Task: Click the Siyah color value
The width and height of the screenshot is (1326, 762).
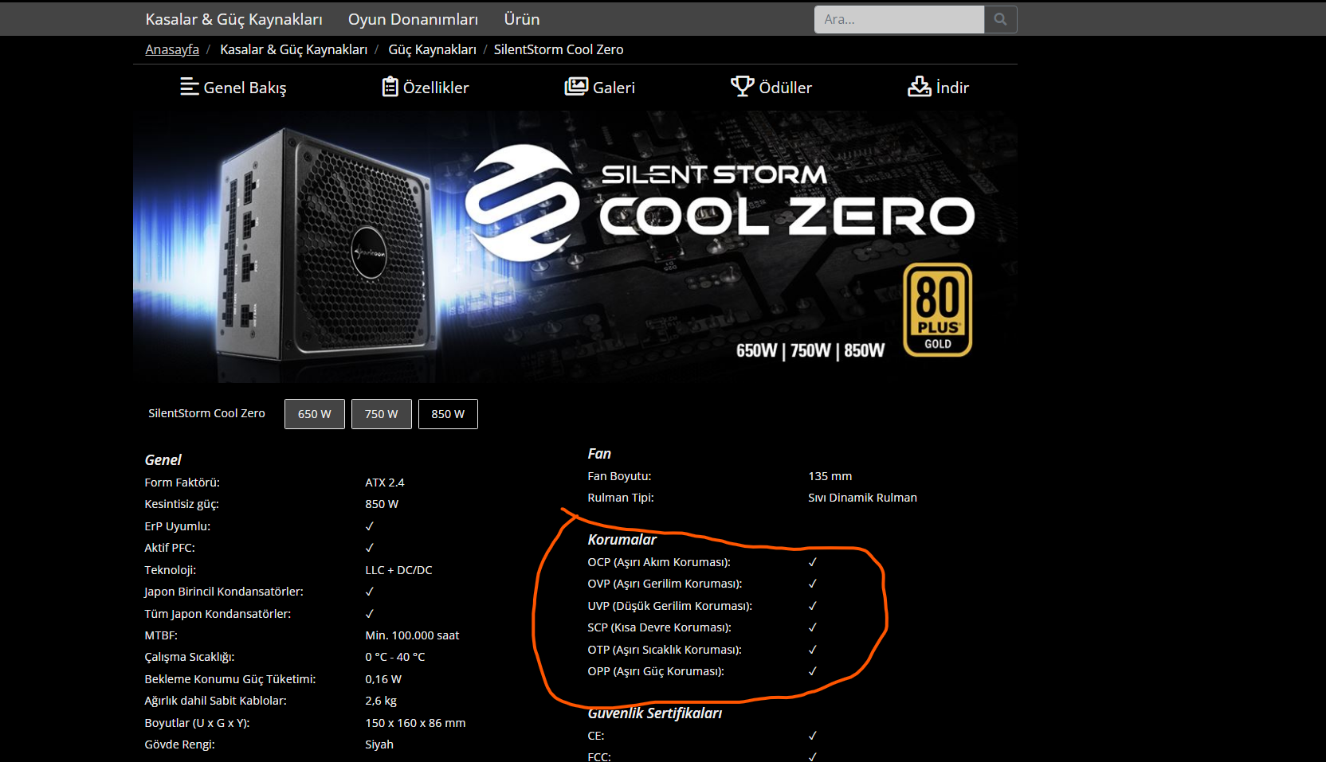Action: tap(379, 744)
